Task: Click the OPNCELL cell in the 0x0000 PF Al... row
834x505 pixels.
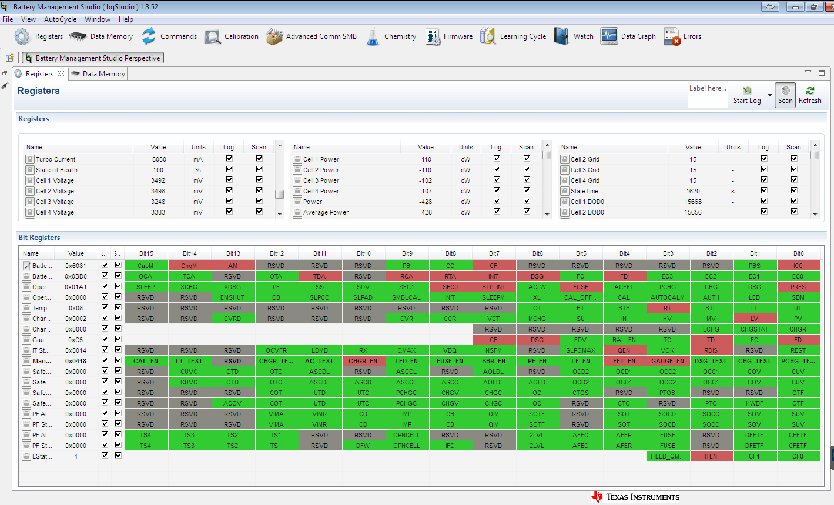Action: [407, 435]
